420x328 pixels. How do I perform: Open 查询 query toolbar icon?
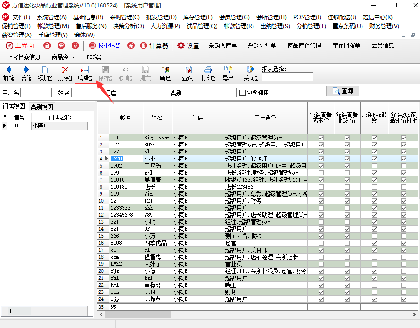(x=188, y=70)
